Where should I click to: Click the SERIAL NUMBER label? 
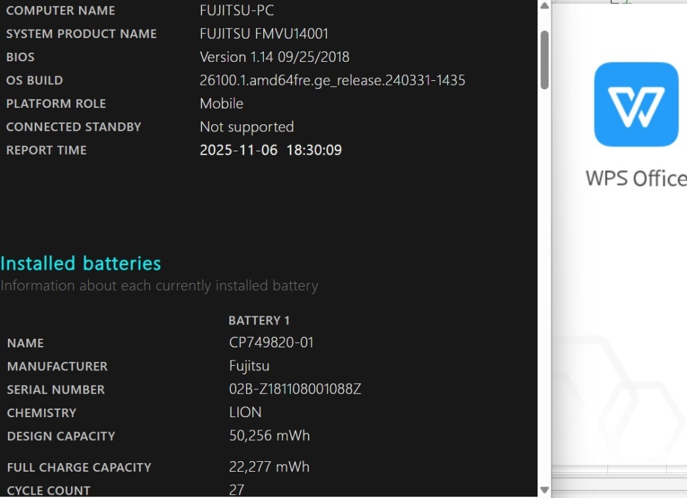(x=56, y=390)
